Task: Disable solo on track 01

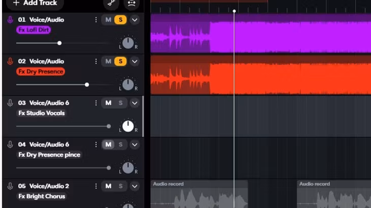Action: [120, 20]
